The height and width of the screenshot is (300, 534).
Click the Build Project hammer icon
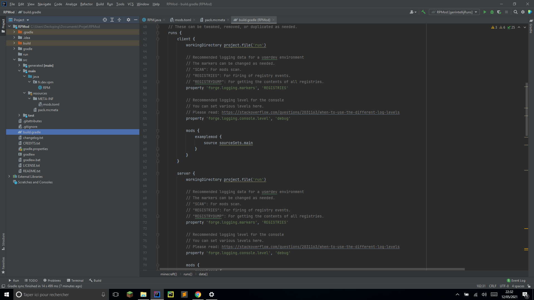423,12
